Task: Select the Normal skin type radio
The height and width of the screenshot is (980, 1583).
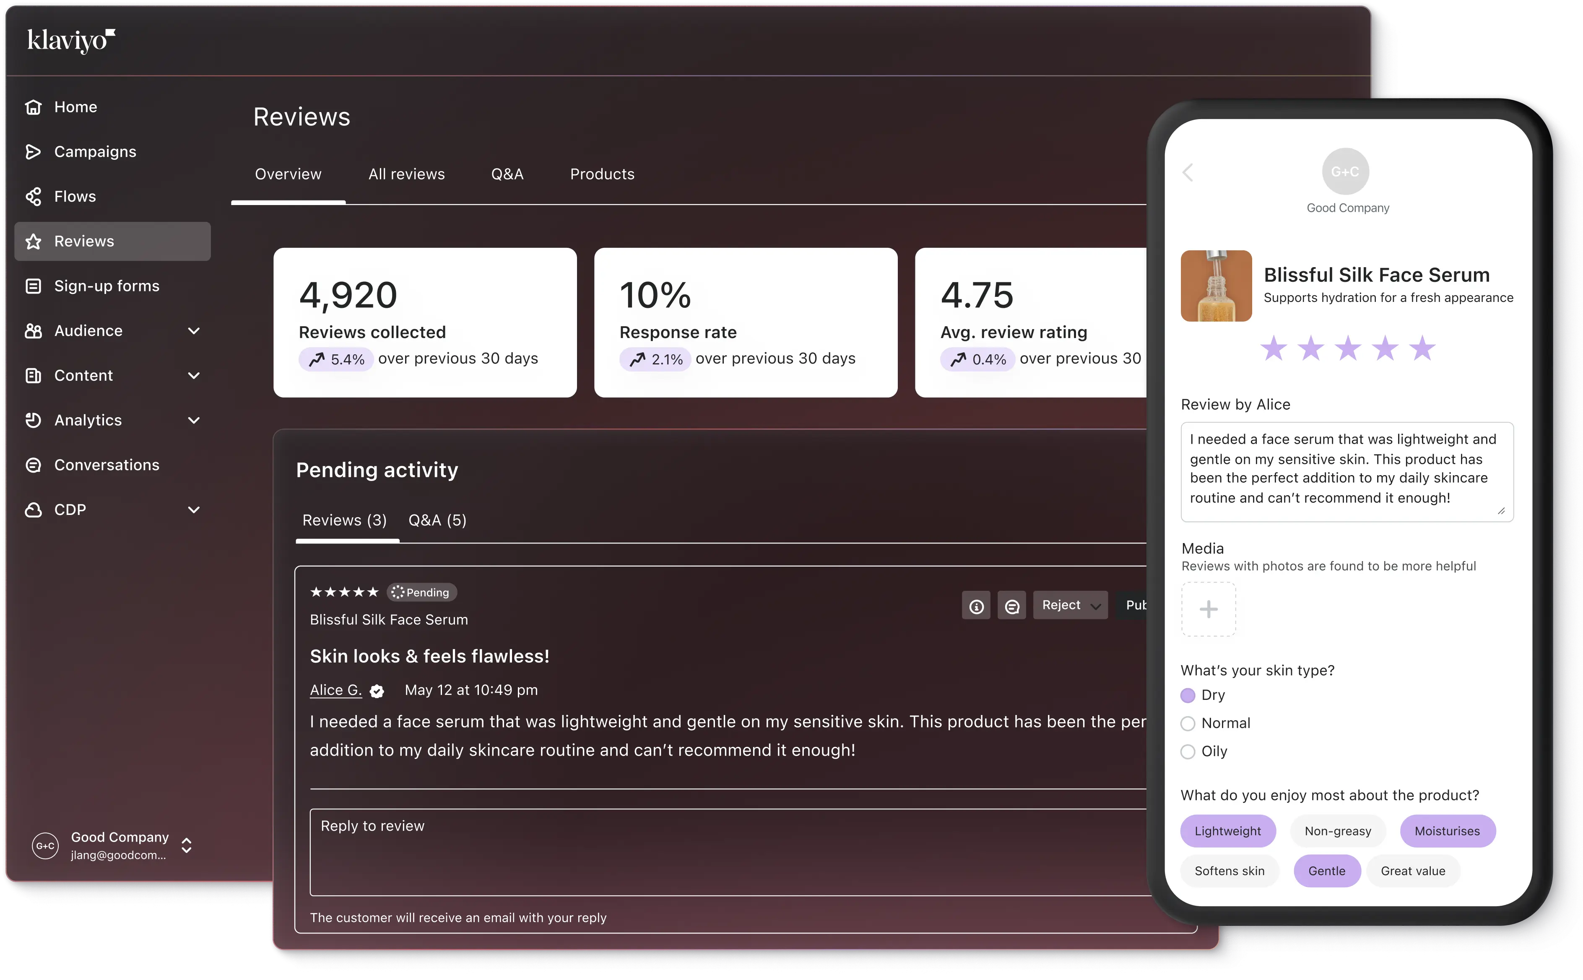Action: 1188,723
